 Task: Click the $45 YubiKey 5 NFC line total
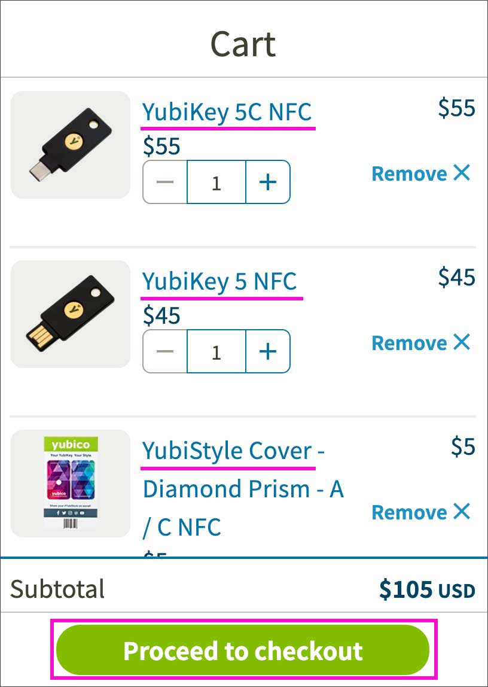pyautogui.click(x=456, y=278)
